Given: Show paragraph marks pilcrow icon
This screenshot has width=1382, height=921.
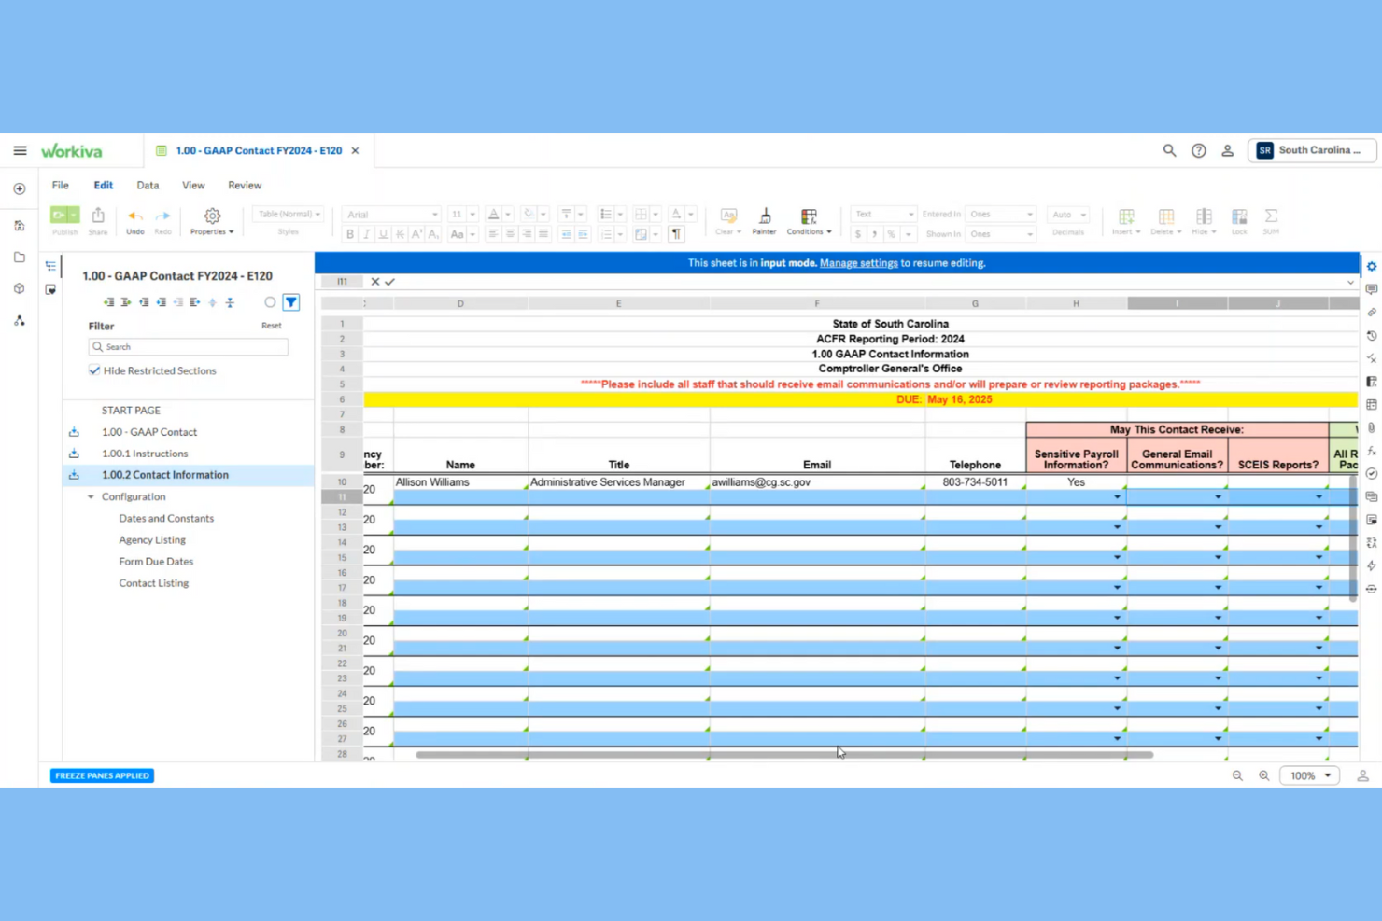Looking at the screenshot, I should [x=676, y=234].
